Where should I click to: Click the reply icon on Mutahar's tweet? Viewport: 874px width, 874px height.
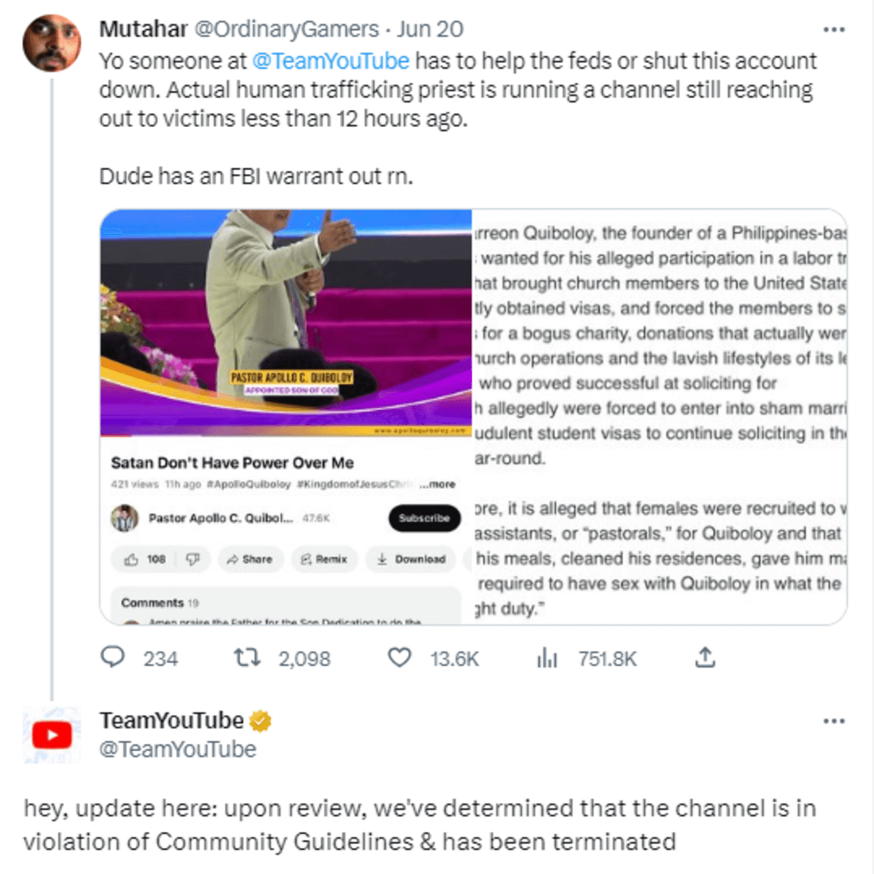(112, 658)
